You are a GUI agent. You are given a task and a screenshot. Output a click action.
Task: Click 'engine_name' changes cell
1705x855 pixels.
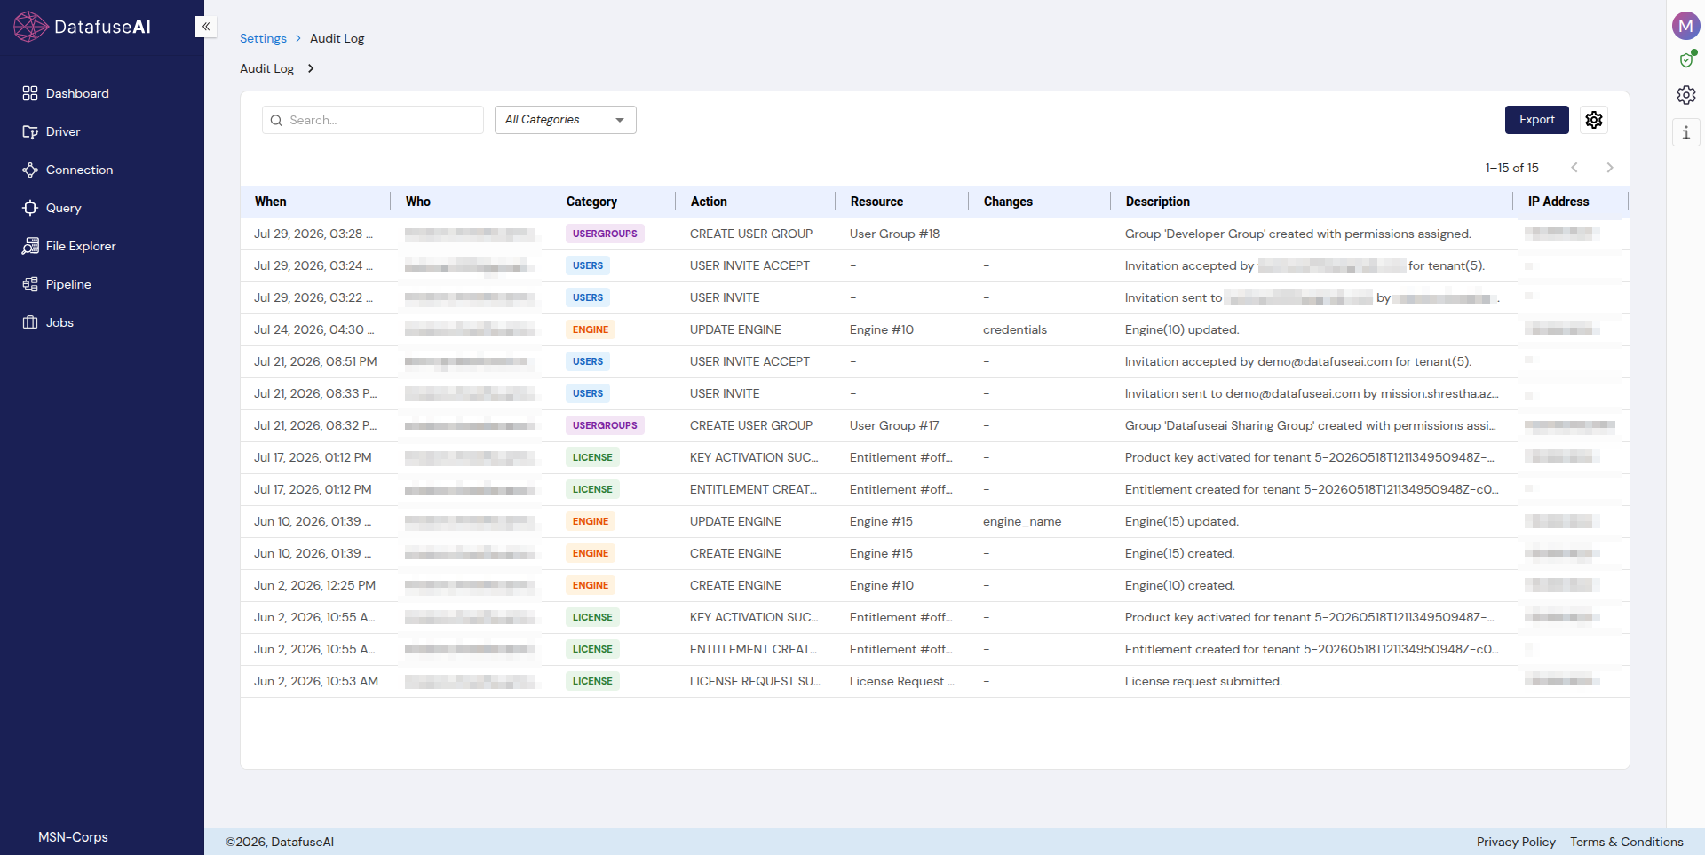(1022, 521)
